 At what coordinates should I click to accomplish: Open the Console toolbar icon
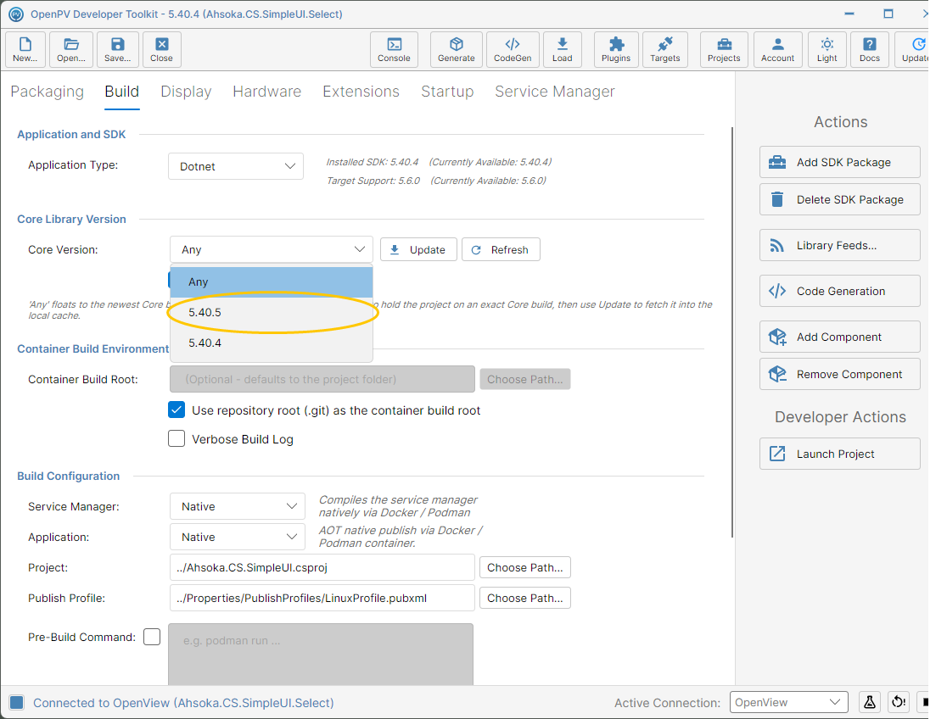pyautogui.click(x=394, y=49)
